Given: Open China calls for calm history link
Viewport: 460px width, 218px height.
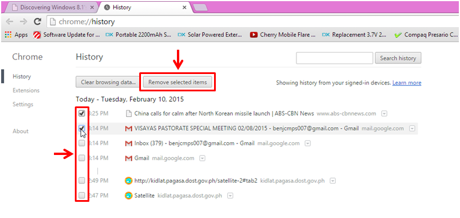Looking at the screenshot, I should pos(224,113).
